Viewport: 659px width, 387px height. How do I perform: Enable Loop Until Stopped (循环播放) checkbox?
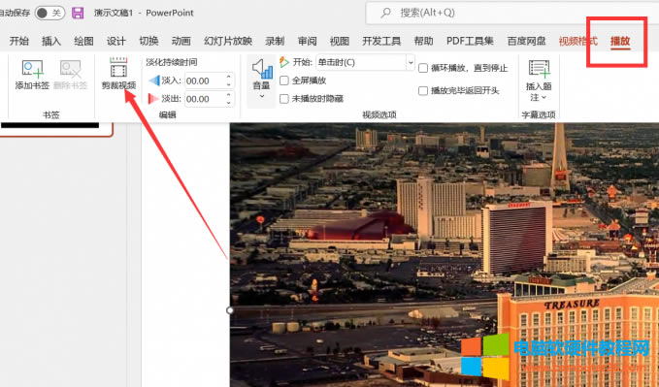coord(423,68)
